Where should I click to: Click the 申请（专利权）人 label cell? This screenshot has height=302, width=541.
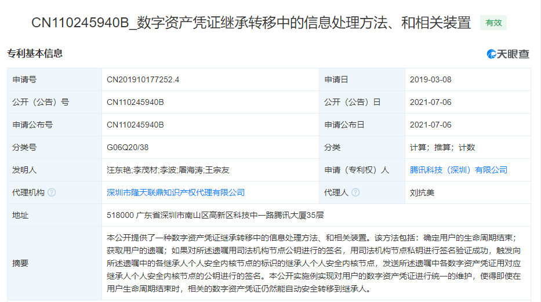[362, 170]
